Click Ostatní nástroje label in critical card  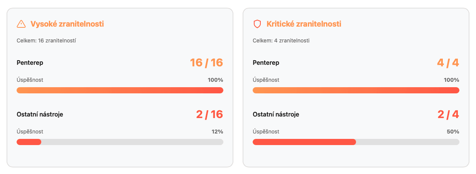276,114
